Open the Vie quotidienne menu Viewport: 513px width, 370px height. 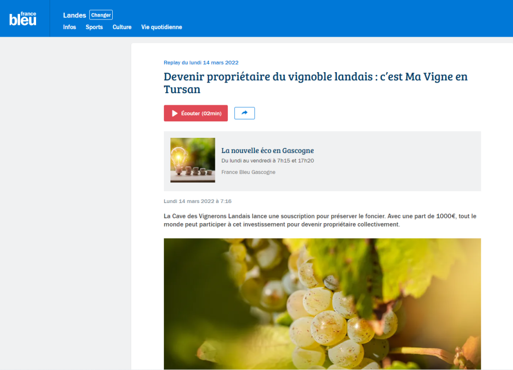(x=162, y=27)
